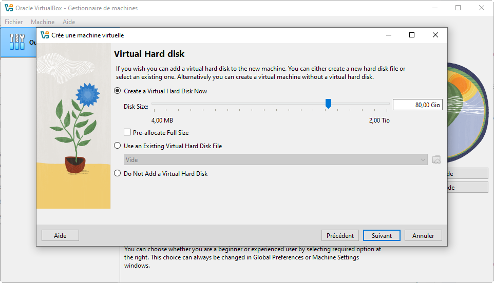
Task: Cancel the wizard with Annuler
Action: pos(423,236)
